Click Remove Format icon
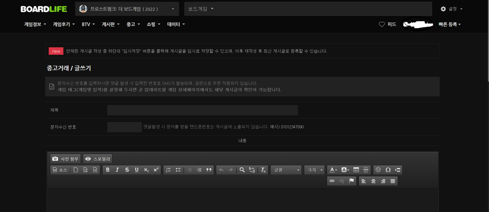The width and height of the screenshot is (489, 212). (263, 170)
